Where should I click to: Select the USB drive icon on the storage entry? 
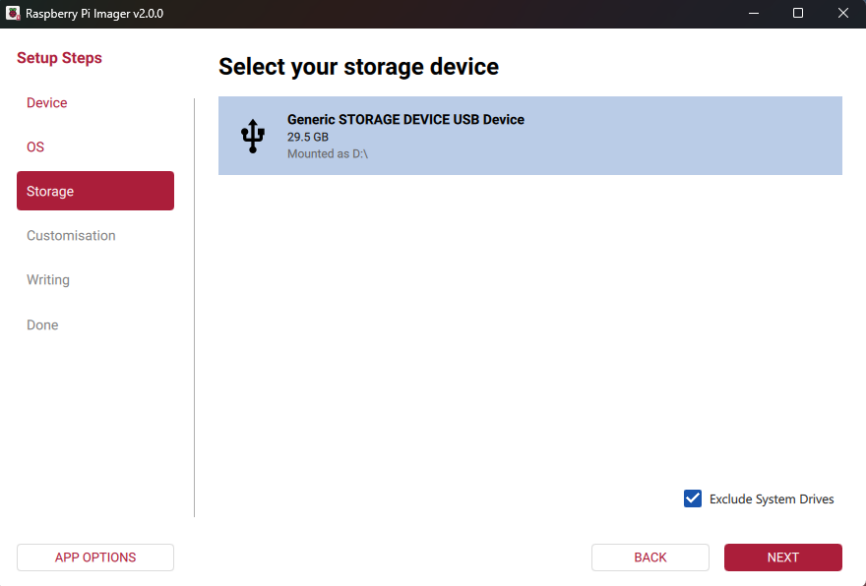pyautogui.click(x=253, y=136)
